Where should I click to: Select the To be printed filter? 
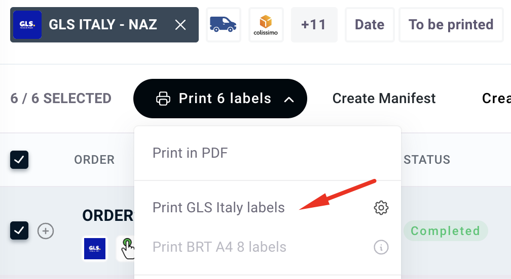point(451,25)
